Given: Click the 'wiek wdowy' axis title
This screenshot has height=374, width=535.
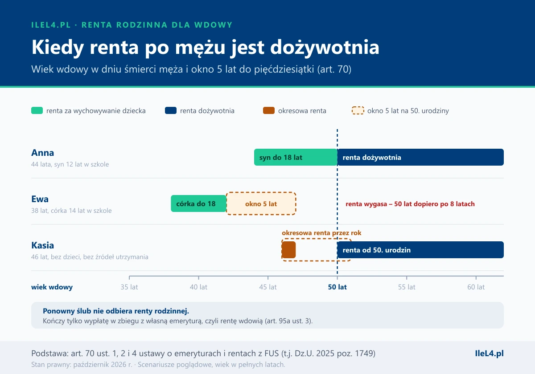Looking at the screenshot, I should click(52, 287).
